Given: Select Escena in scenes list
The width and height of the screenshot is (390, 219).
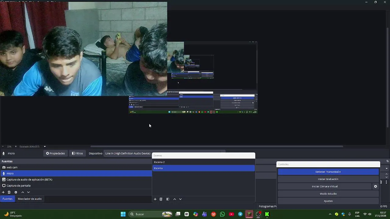Looking at the screenshot, I should 204,168.
